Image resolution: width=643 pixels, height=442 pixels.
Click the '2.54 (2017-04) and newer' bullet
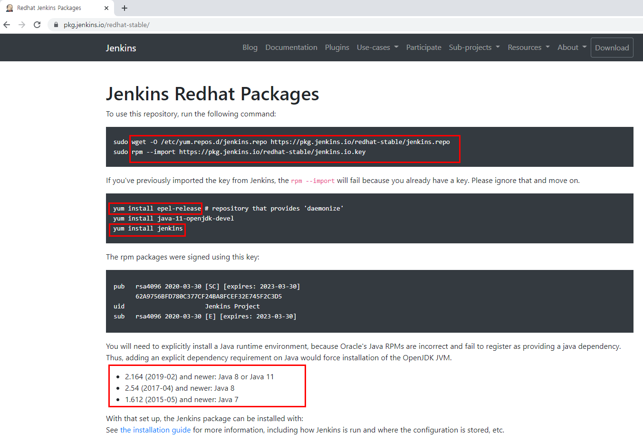(x=180, y=388)
